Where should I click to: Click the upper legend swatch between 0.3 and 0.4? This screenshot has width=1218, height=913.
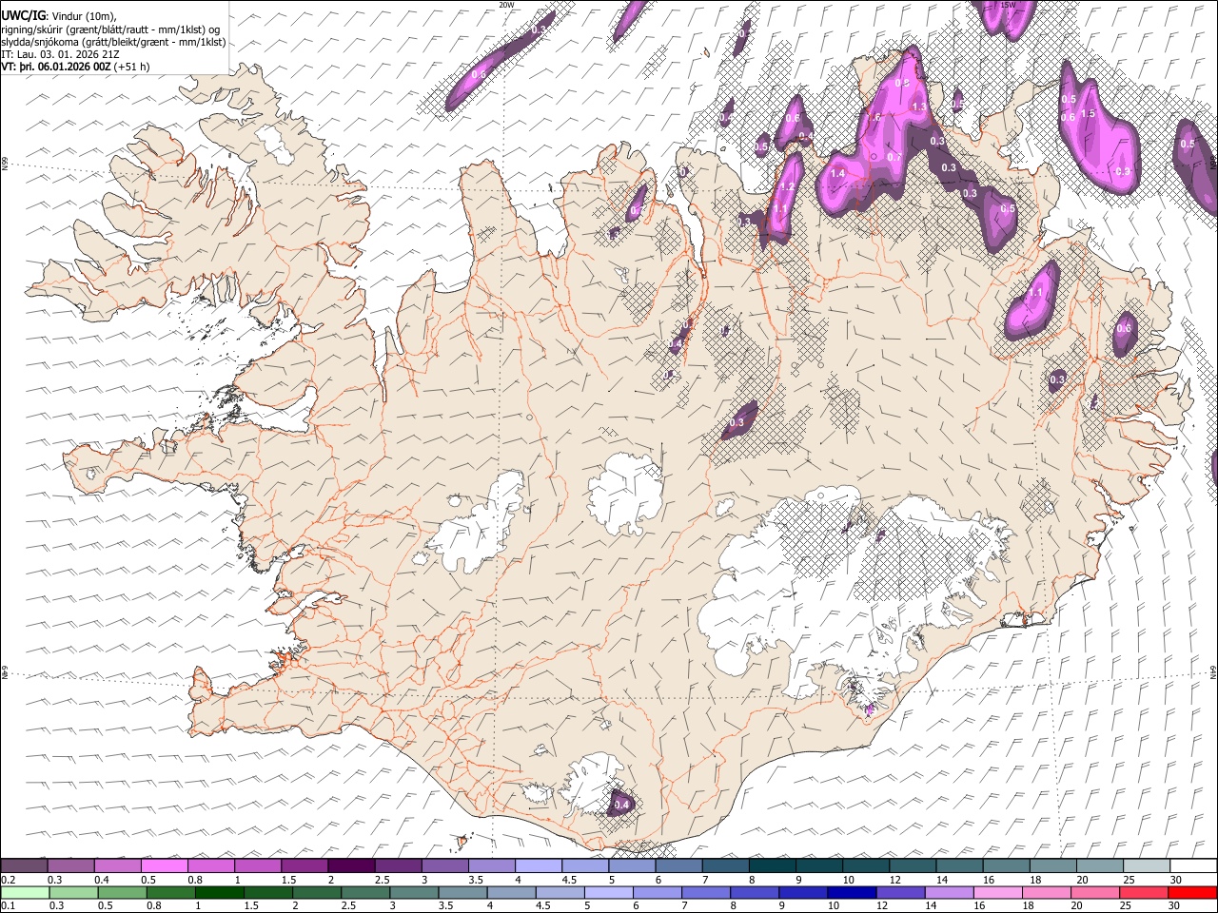71,865
